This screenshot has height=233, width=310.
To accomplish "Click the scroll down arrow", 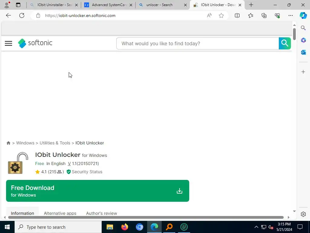I will [294, 211].
